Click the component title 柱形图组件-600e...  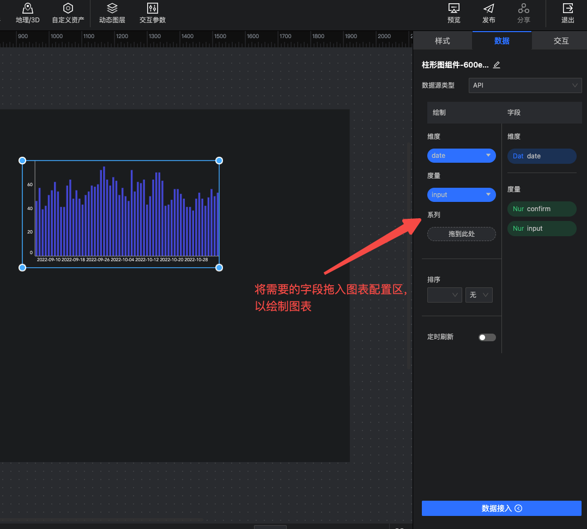coord(455,65)
